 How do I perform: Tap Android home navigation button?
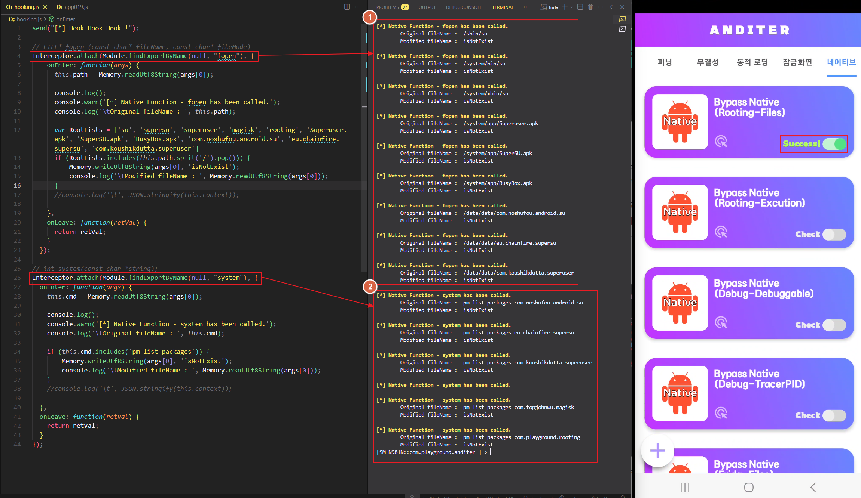click(749, 487)
